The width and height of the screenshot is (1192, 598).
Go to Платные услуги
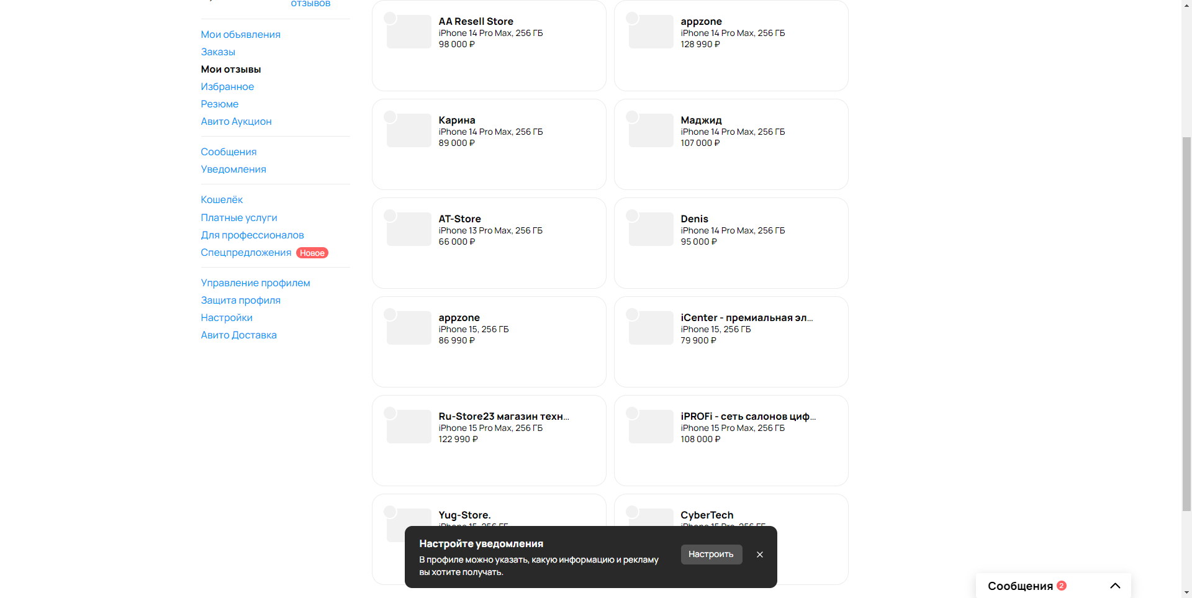(x=239, y=217)
